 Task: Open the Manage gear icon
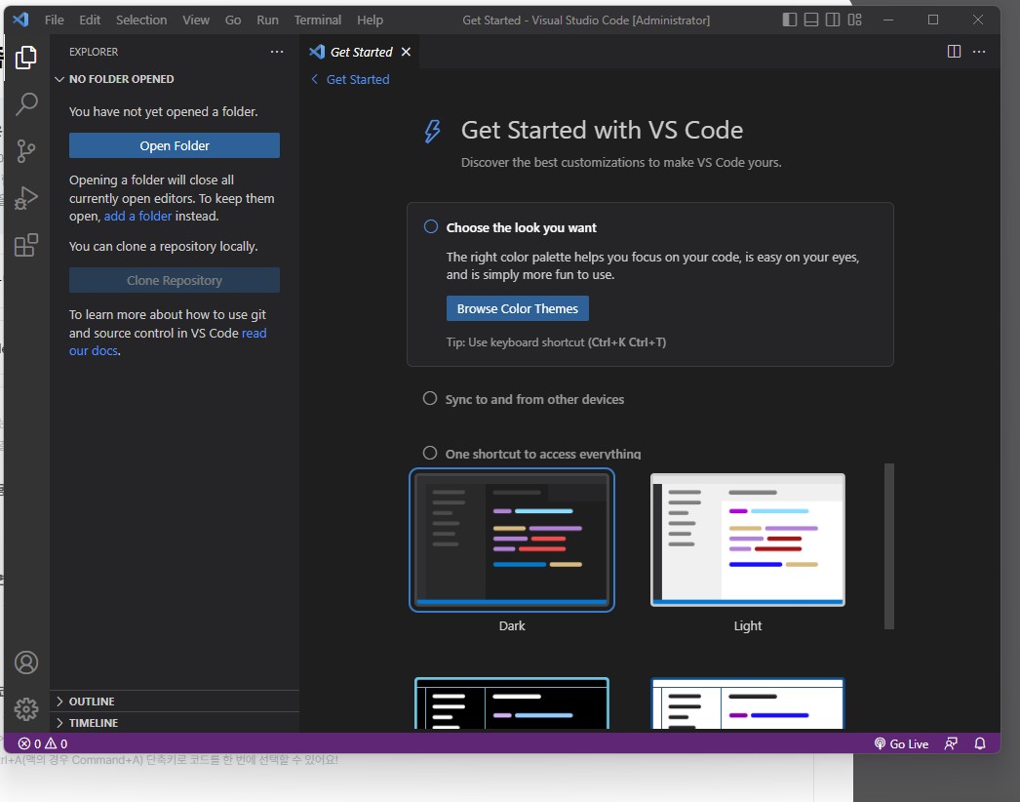(26, 709)
